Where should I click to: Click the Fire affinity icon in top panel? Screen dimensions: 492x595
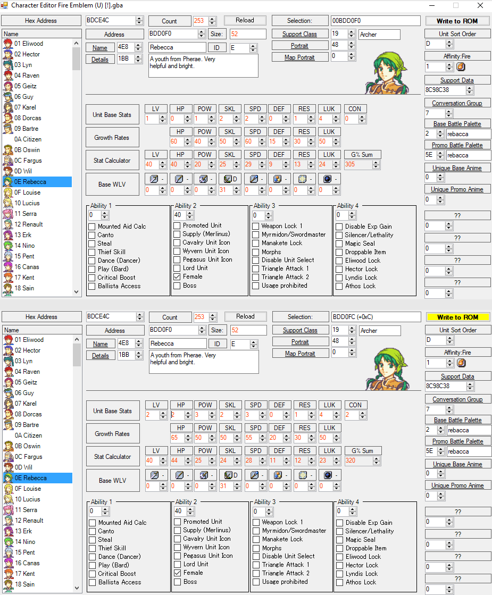(461, 66)
